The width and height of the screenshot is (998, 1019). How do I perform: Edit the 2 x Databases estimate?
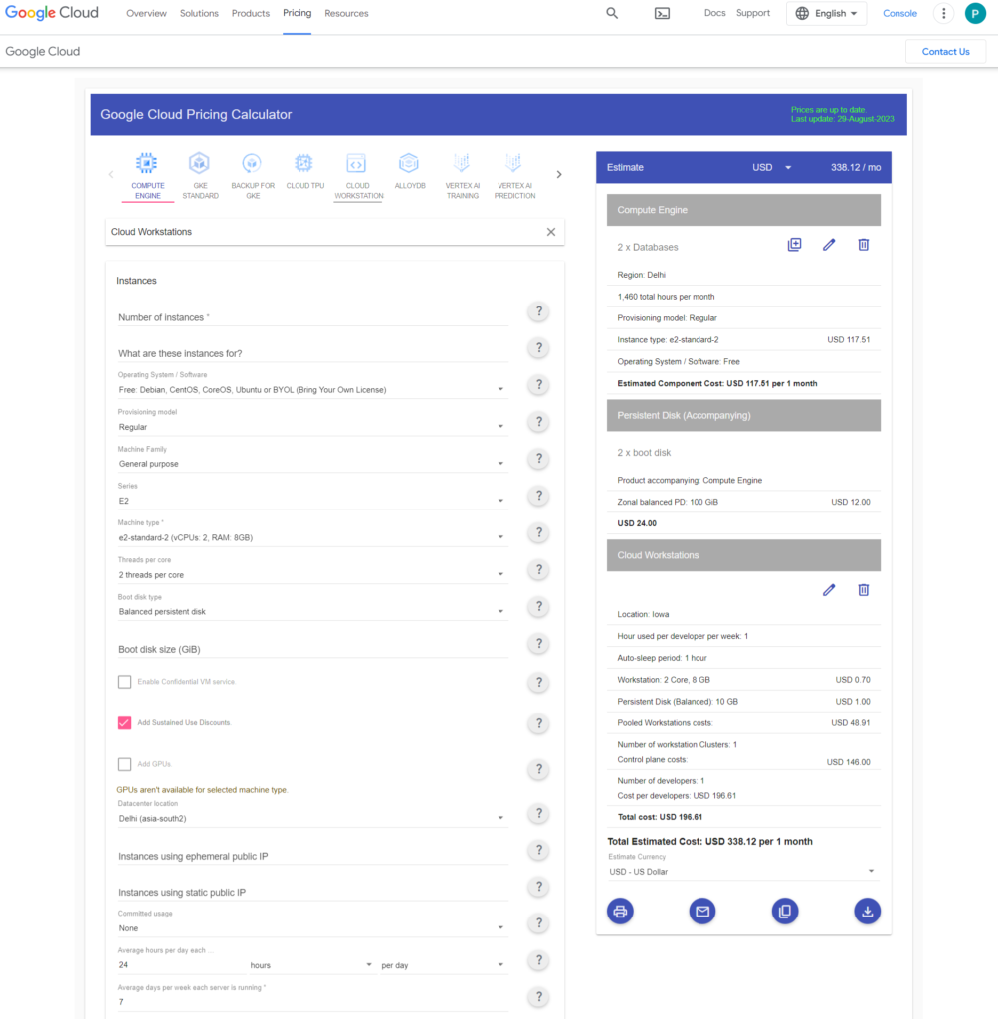(829, 245)
